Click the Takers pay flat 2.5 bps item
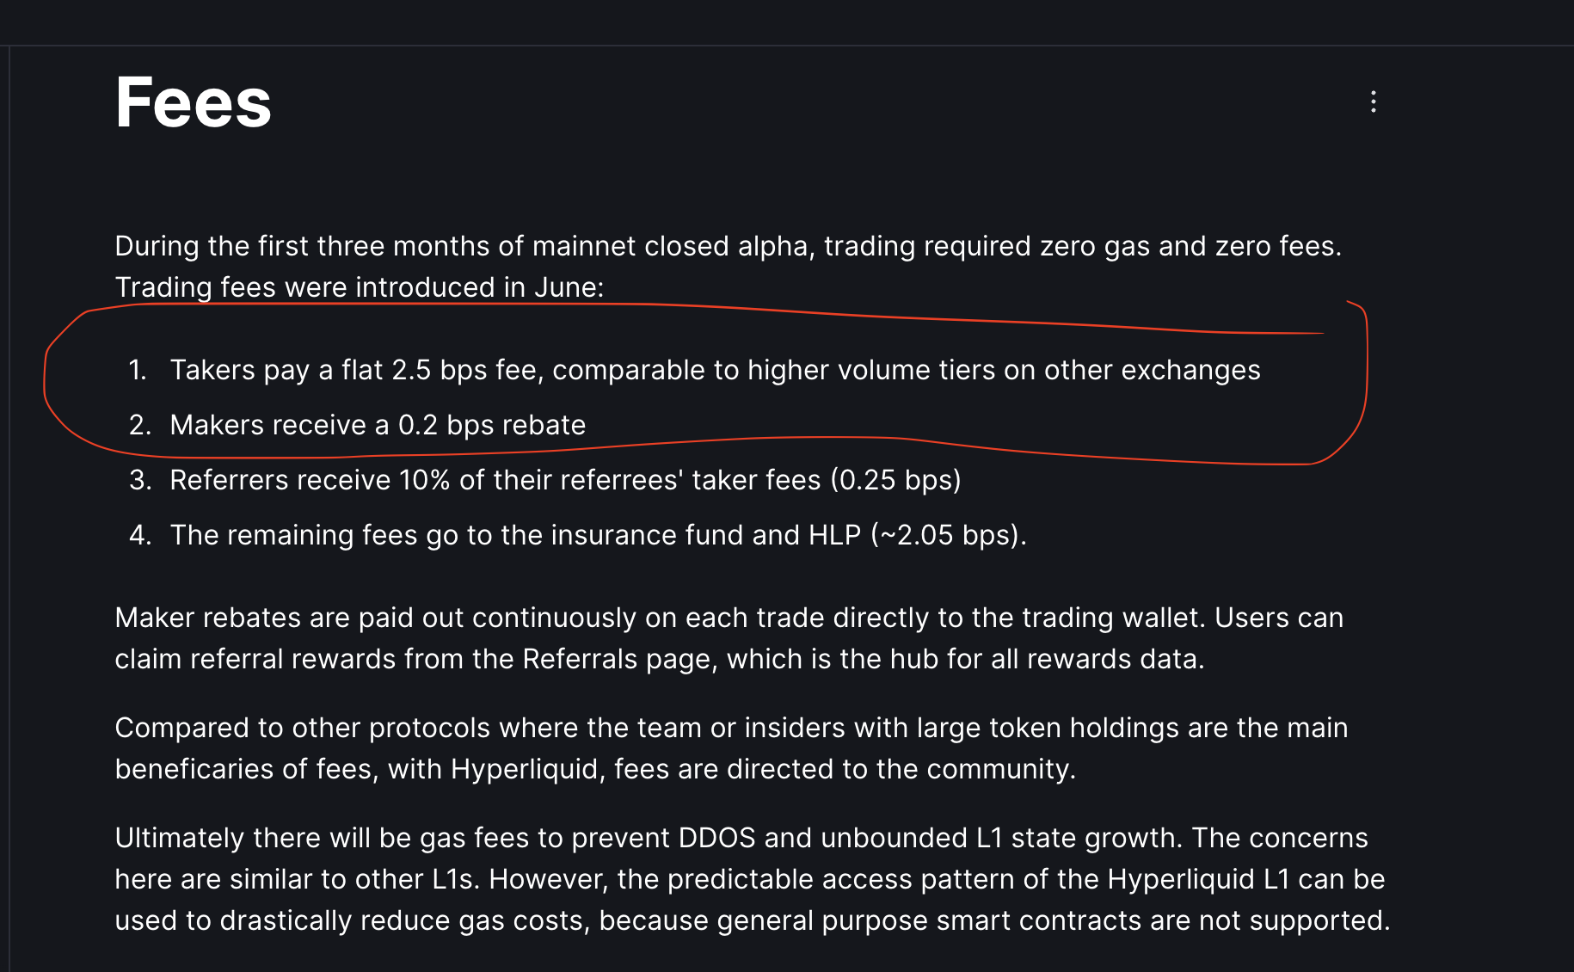This screenshot has height=972, width=1574. 714,370
